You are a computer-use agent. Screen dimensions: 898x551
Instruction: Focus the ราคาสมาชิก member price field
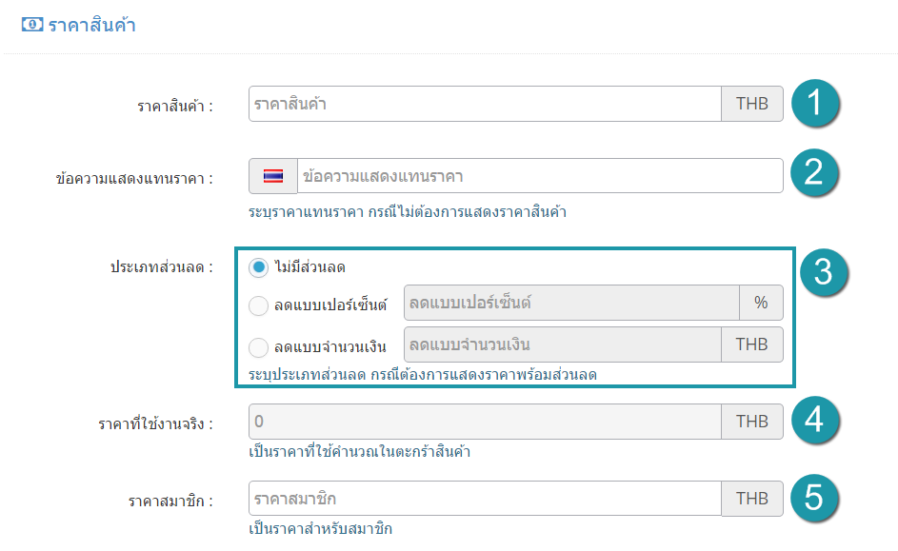[485, 499]
